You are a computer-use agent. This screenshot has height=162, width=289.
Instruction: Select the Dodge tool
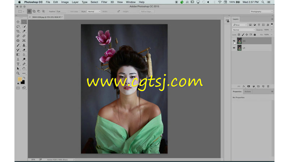click(24, 59)
